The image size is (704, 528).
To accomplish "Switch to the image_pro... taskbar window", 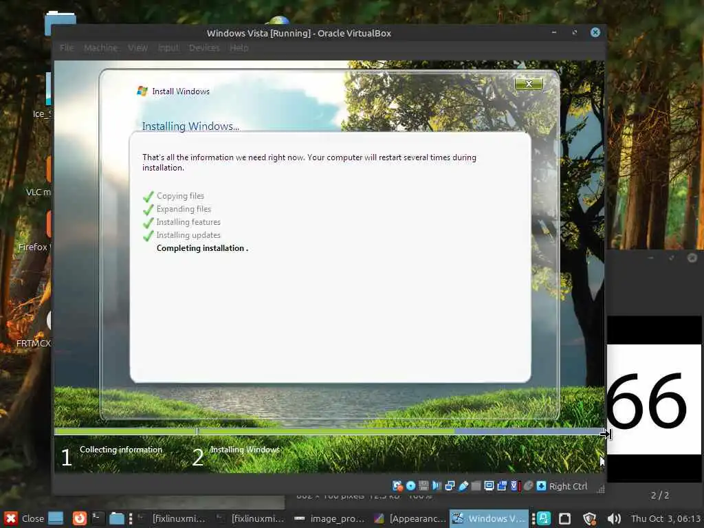I will (329, 518).
